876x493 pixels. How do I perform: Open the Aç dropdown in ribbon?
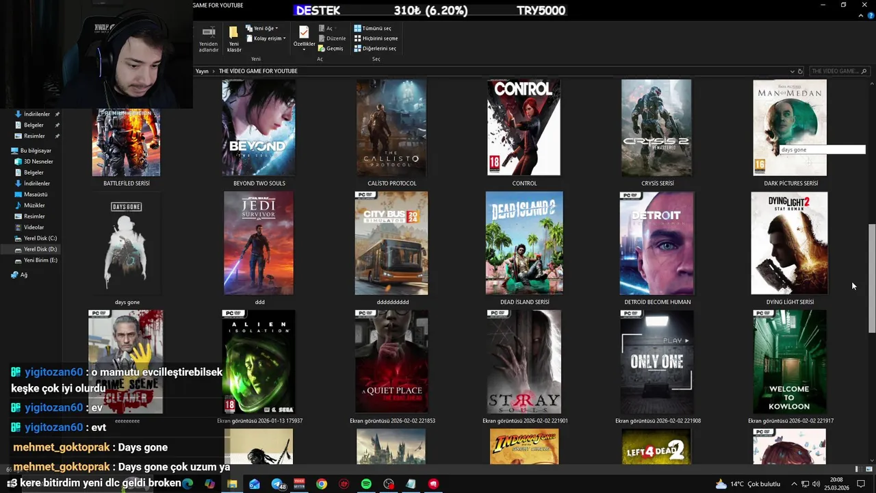pyautogui.click(x=327, y=28)
